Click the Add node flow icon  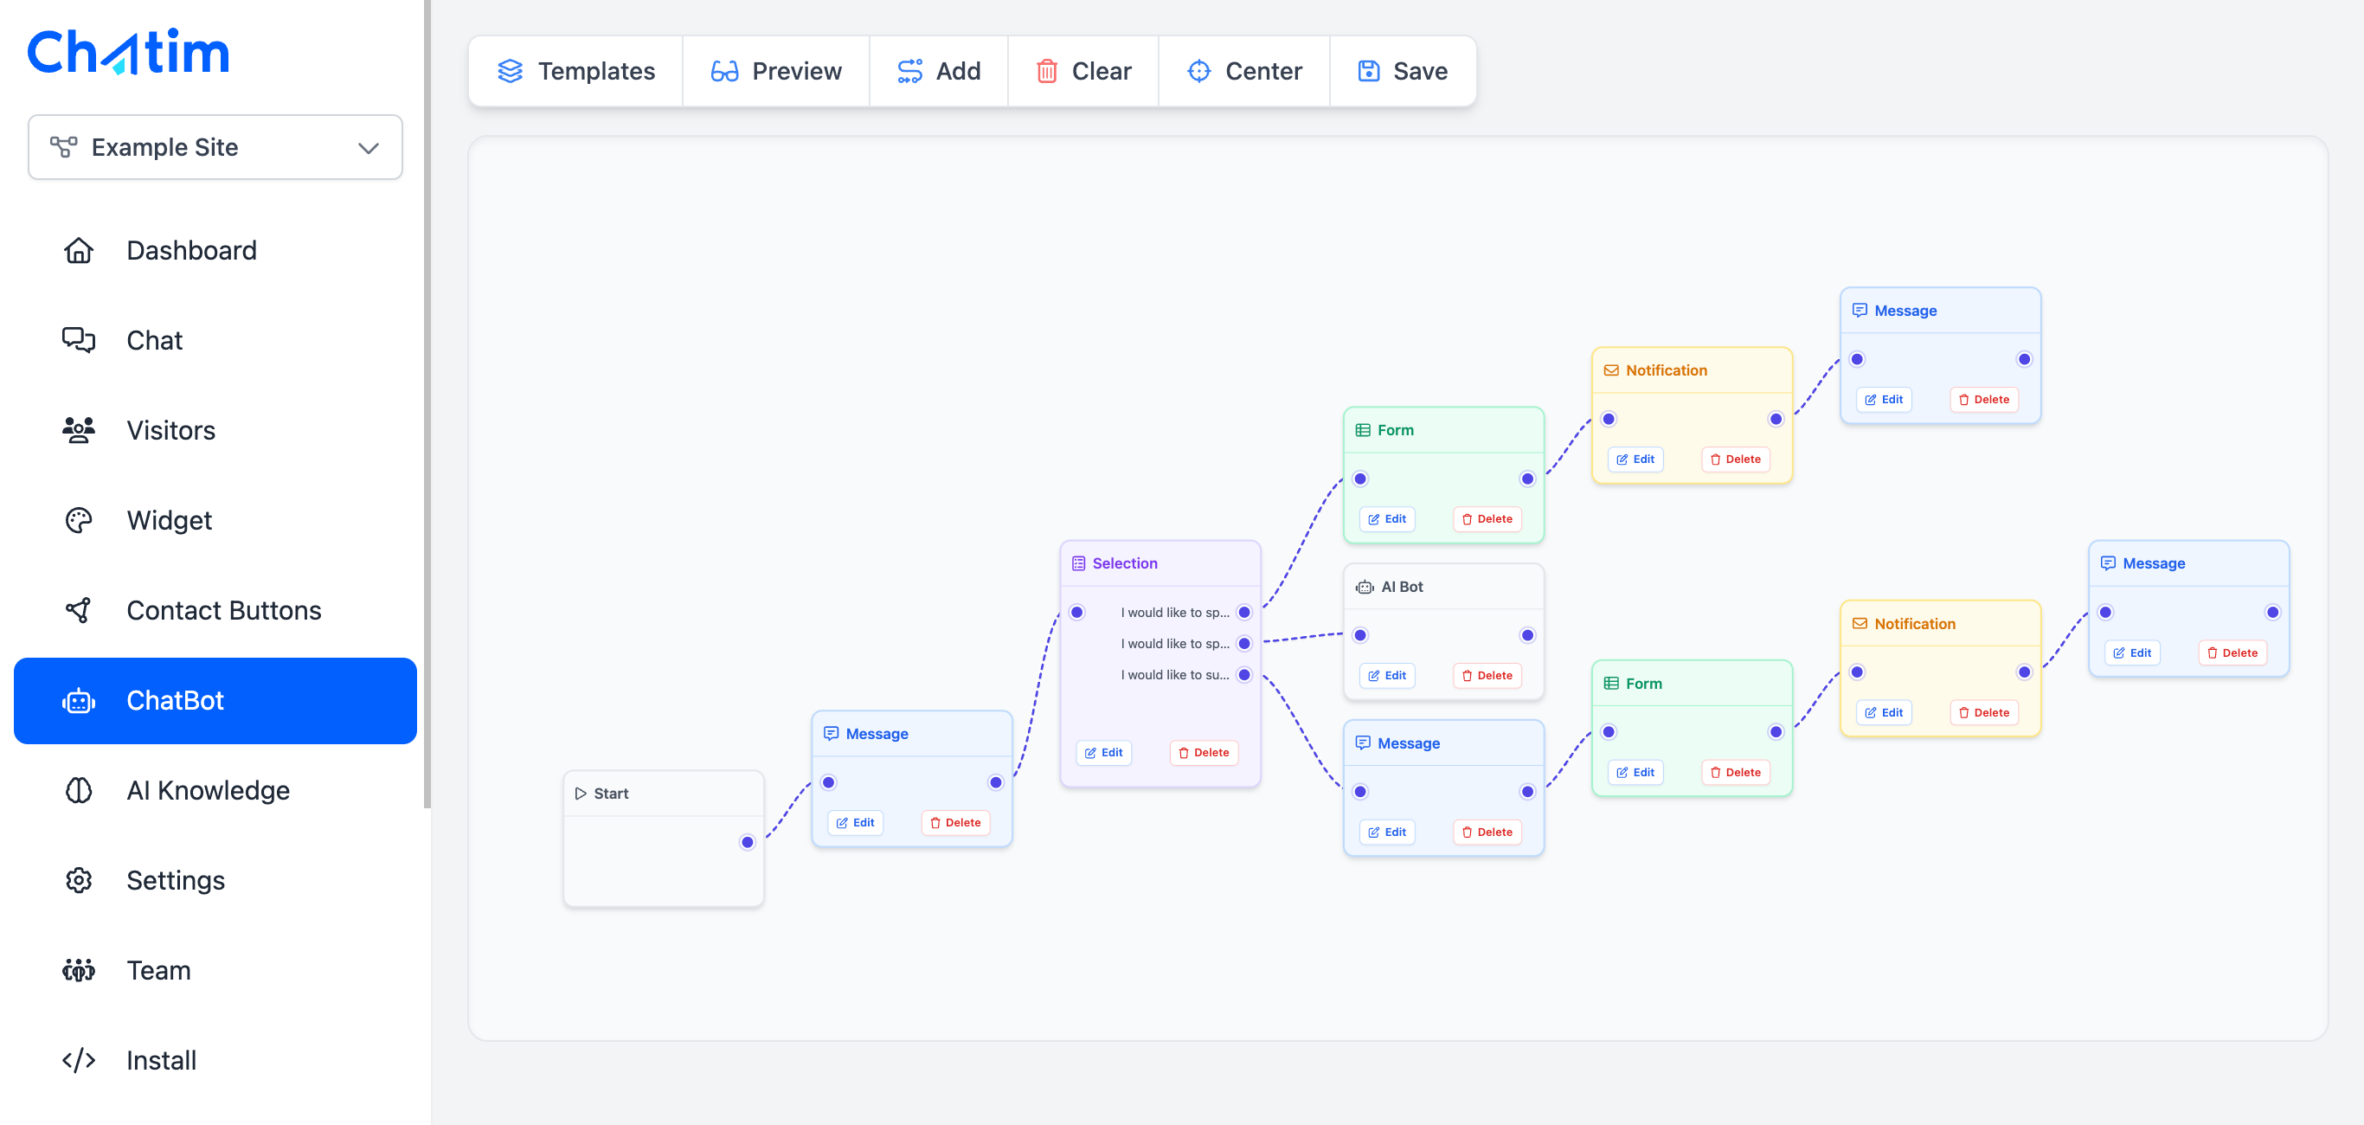pyautogui.click(x=909, y=71)
